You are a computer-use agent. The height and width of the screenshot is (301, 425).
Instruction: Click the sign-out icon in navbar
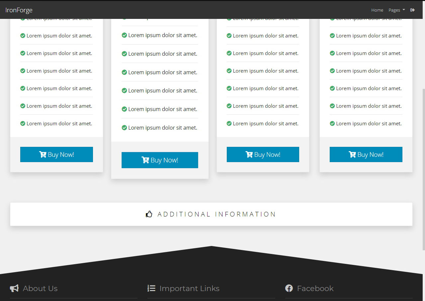pyautogui.click(x=412, y=10)
